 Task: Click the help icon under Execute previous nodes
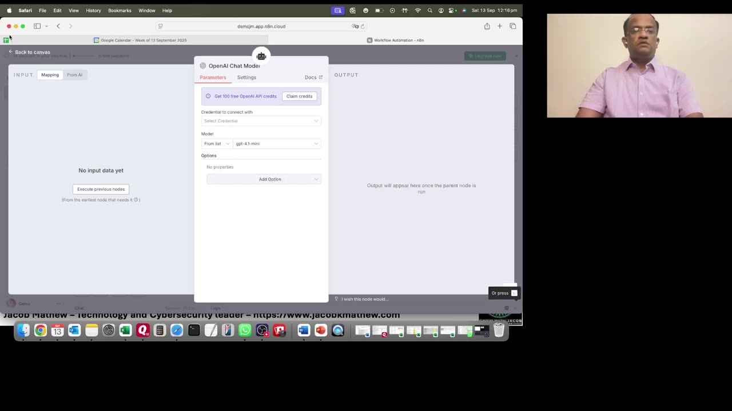pos(136,200)
